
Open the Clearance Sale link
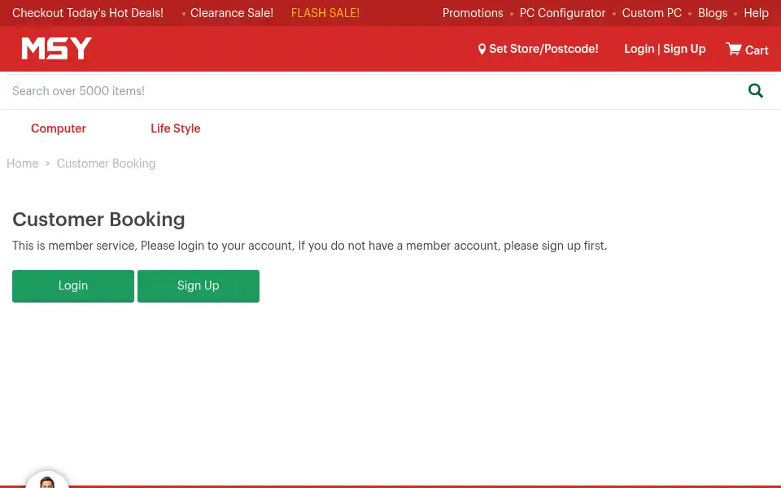tap(232, 13)
